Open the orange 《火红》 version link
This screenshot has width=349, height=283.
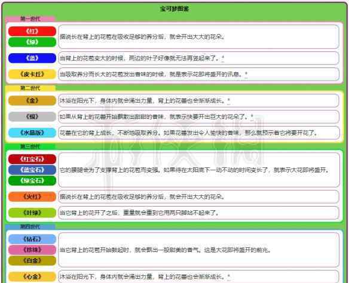(32, 196)
